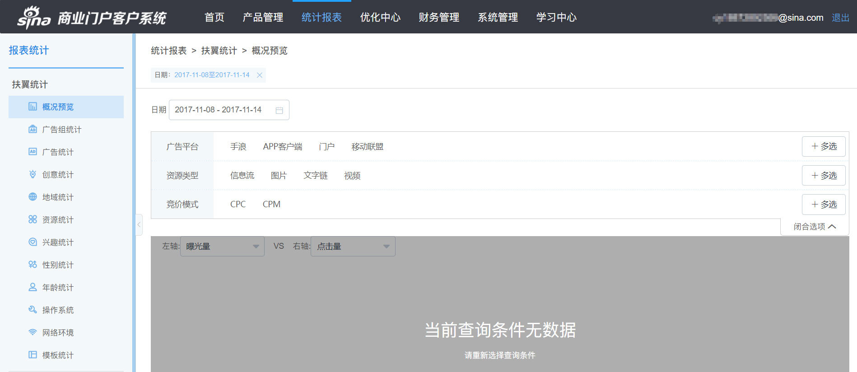Image resolution: width=857 pixels, height=372 pixels.
Task: Click the 网络环境 wifi icon
Action: click(33, 332)
